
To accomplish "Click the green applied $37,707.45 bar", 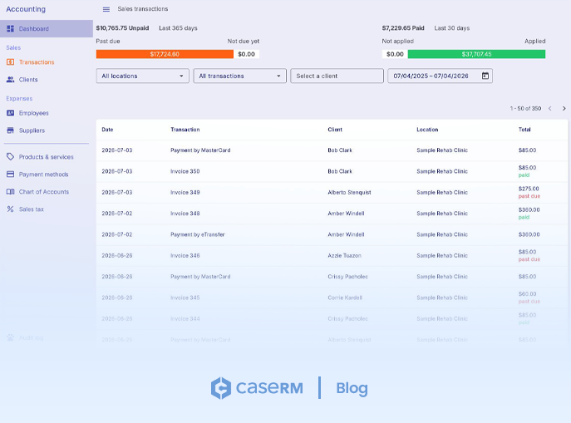I will 476,54.
